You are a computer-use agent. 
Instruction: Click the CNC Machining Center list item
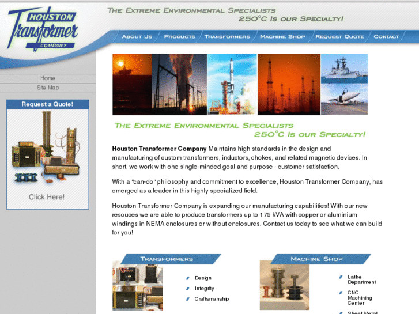[360, 298]
